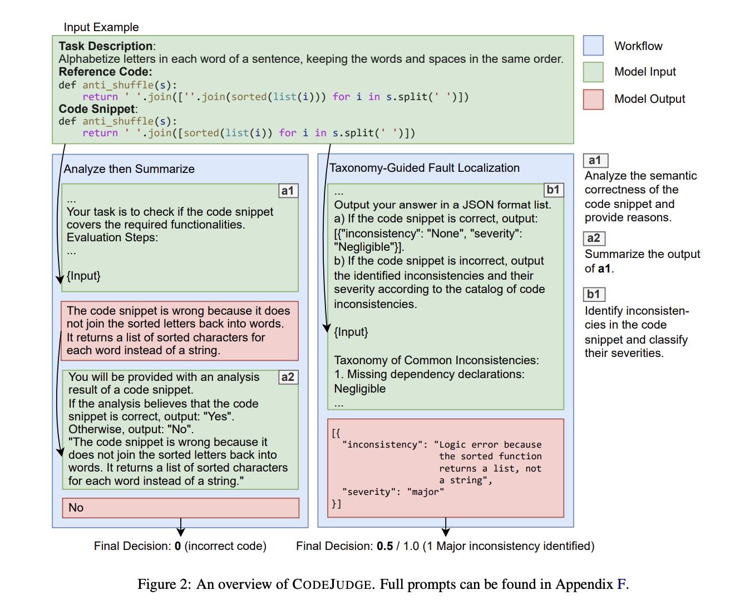Click the 'Taxonomy-Guided Fault Localization' heading
This screenshot has height=605, width=730.
click(425, 168)
